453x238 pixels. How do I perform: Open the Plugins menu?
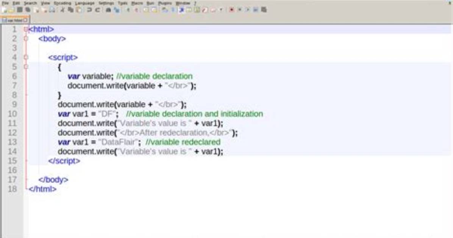tap(165, 3)
